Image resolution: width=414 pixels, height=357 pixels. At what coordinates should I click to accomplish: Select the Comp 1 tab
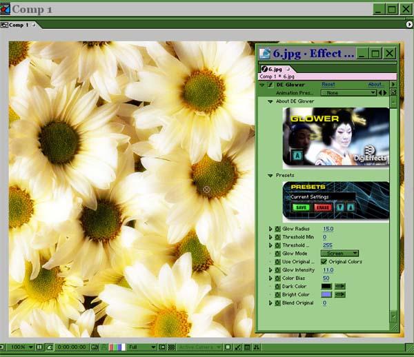(18, 25)
